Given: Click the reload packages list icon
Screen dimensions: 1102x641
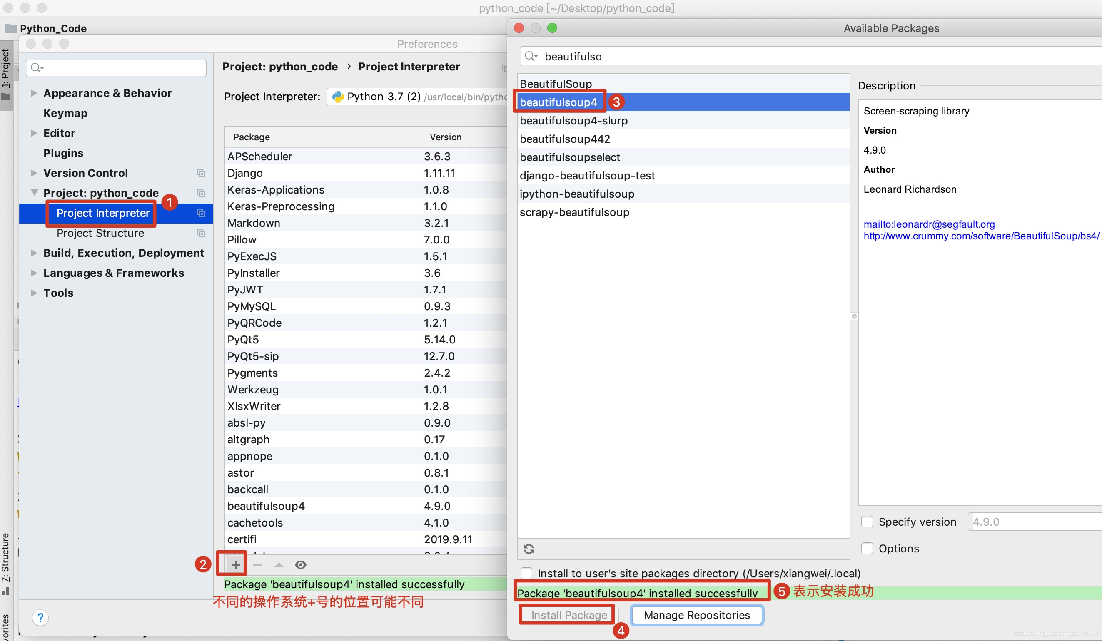Looking at the screenshot, I should [529, 549].
